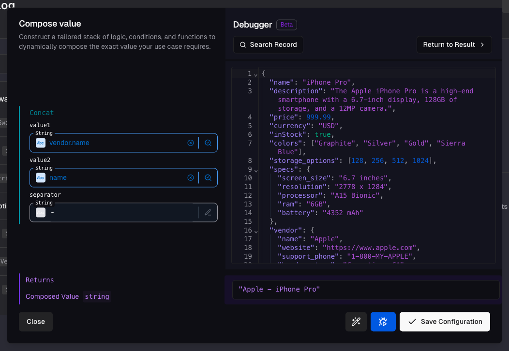Open the value1 preview magnifier icon

click(x=208, y=143)
